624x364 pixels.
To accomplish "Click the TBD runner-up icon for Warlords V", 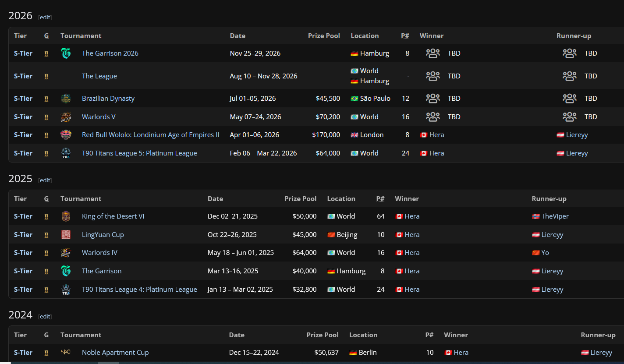I will point(570,117).
